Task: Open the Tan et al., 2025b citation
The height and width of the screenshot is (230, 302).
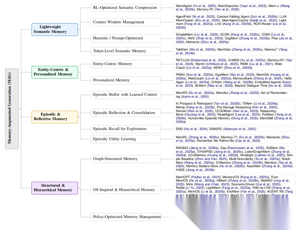Action: pos(227,104)
